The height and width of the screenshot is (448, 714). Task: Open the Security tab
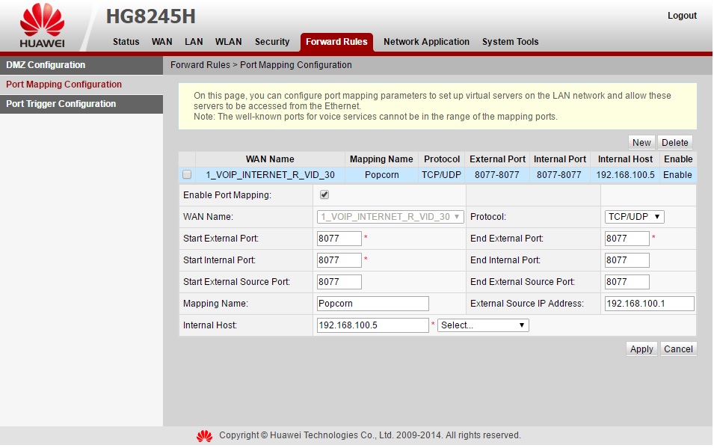272,41
